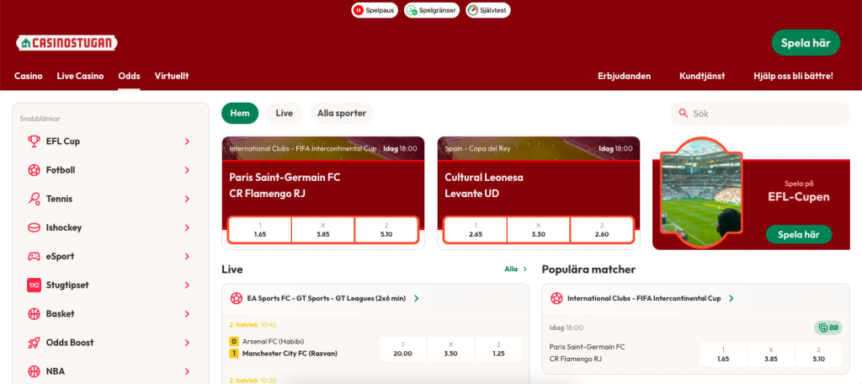
Task: Expand Basket chevron in sidebar
Action: 187,313
